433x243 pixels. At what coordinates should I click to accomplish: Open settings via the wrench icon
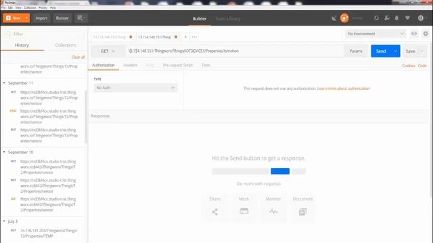(x=387, y=18)
